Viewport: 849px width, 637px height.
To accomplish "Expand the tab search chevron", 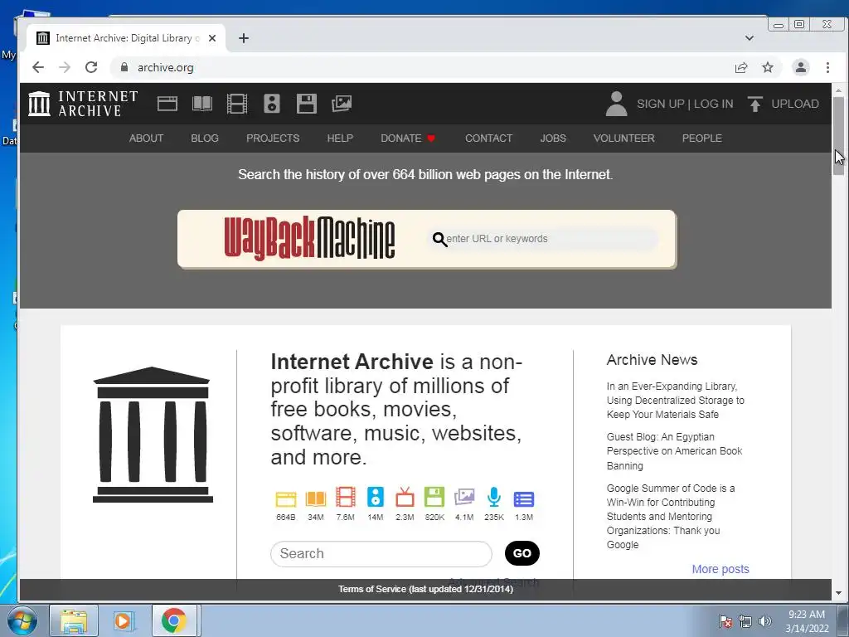I will coord(750,38).
